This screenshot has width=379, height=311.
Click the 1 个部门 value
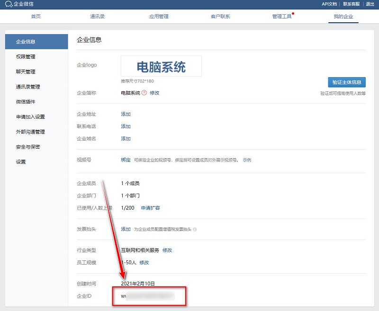130,195
